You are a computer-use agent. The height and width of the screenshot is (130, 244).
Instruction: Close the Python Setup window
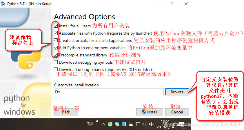pyautogui.click(x=186, y=4)
